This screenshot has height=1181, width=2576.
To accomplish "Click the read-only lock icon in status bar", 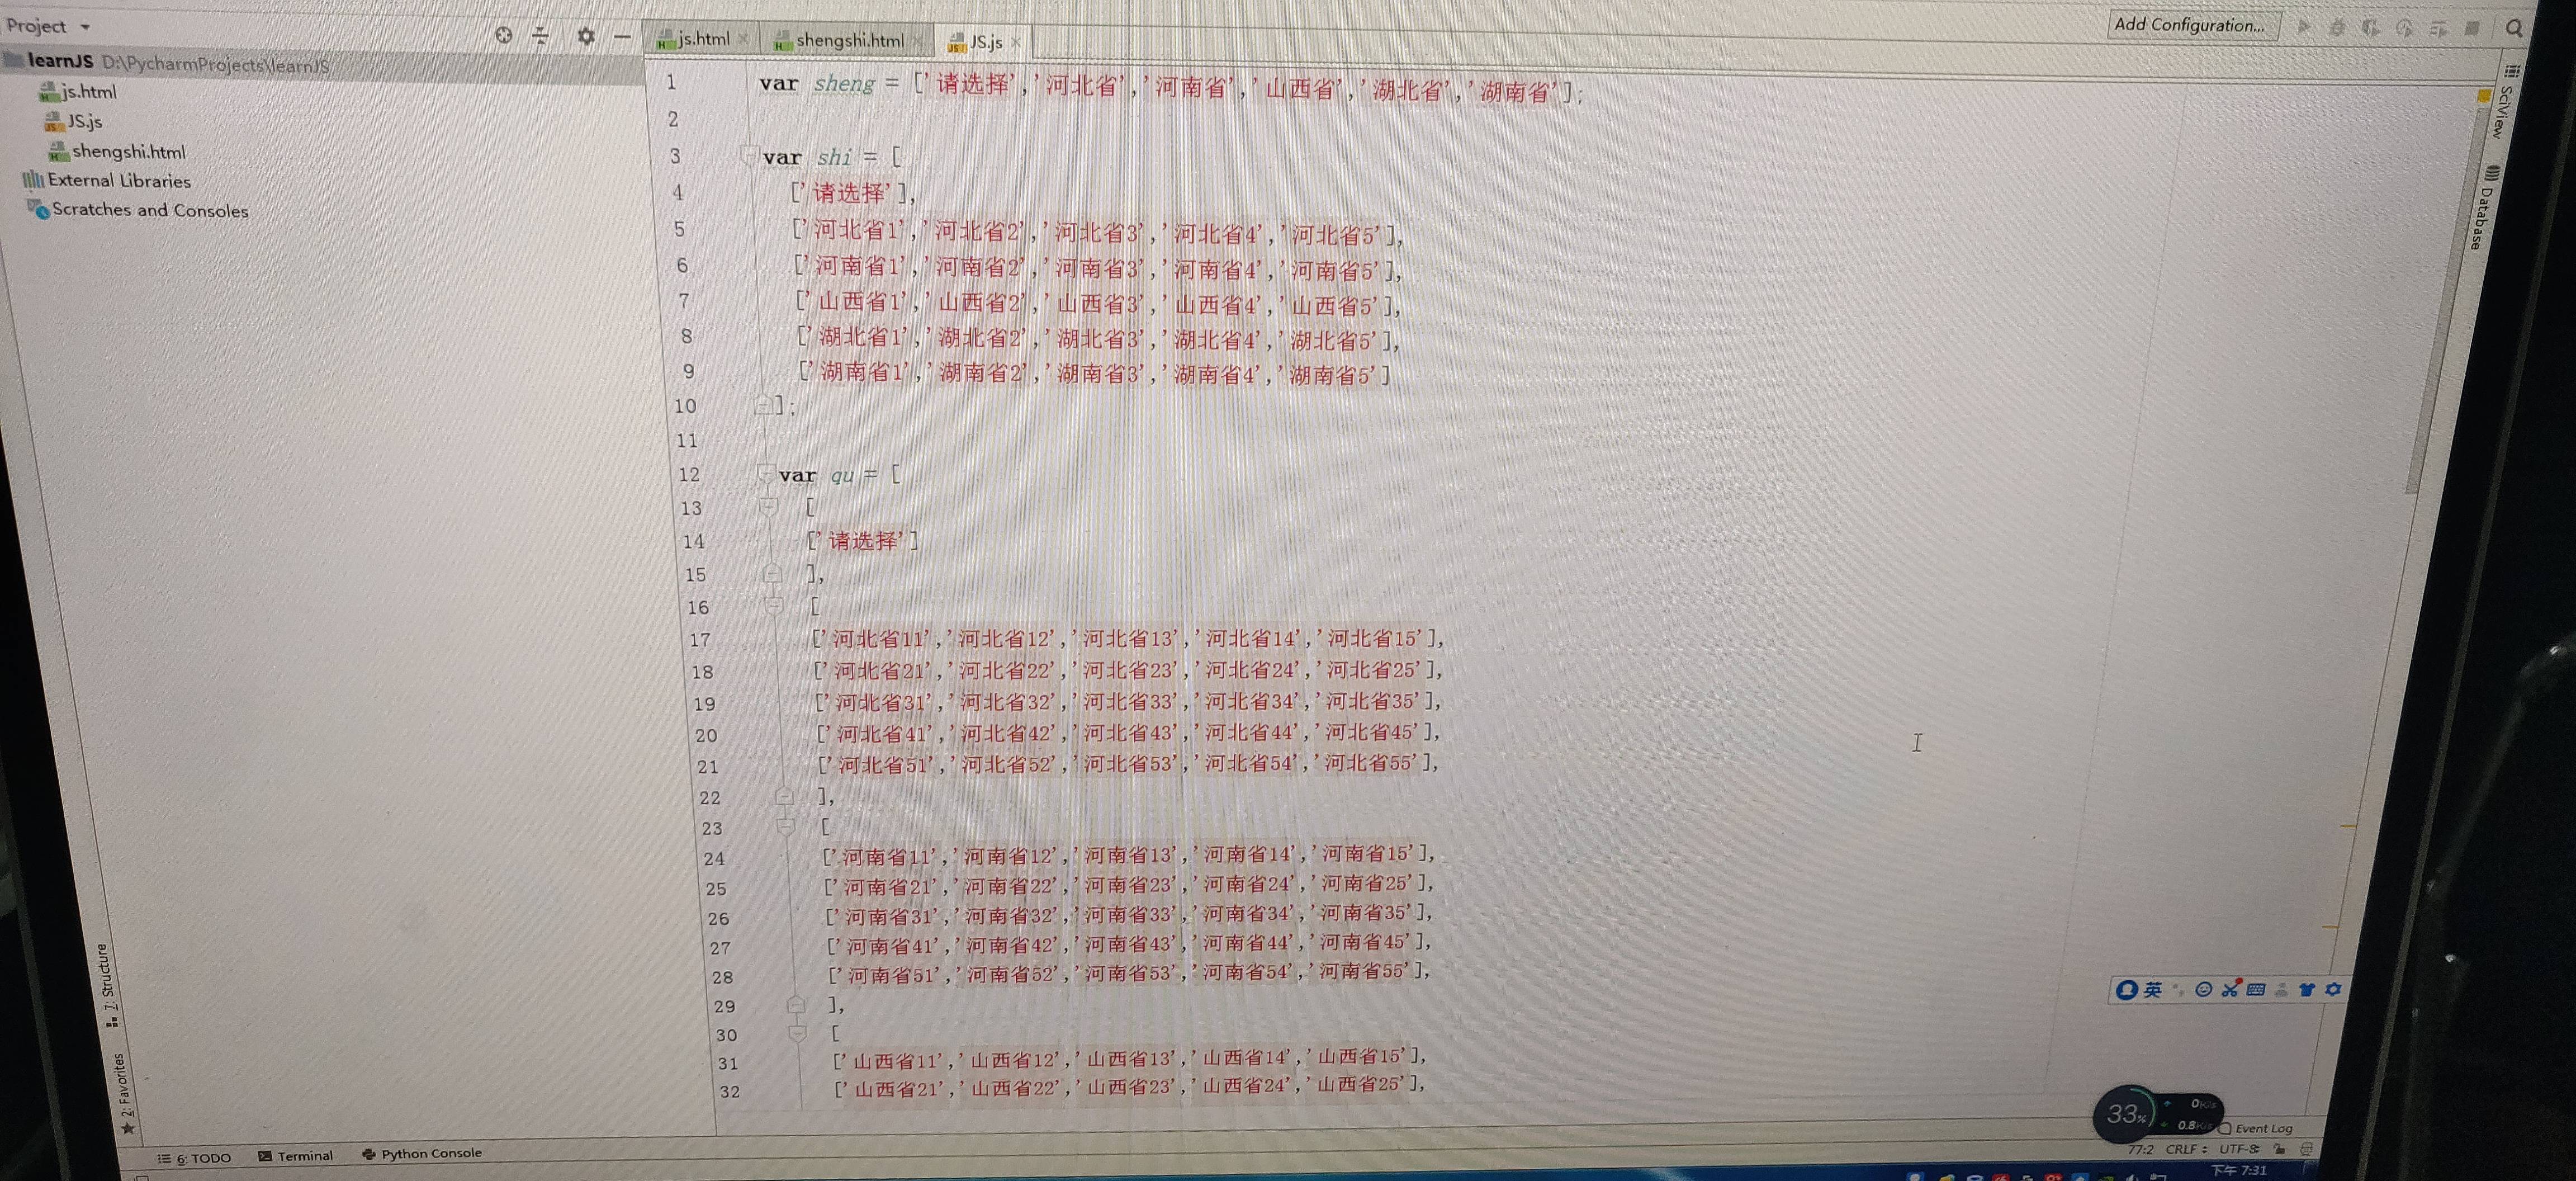I will coord(2279,1150).
